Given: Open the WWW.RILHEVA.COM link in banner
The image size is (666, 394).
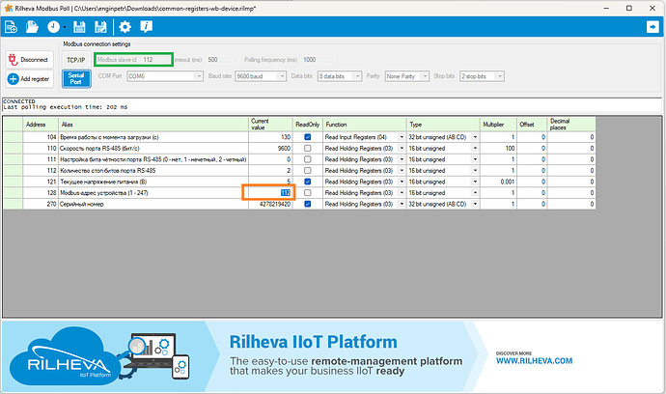Looking at the screenshot, I should (534, 360).
